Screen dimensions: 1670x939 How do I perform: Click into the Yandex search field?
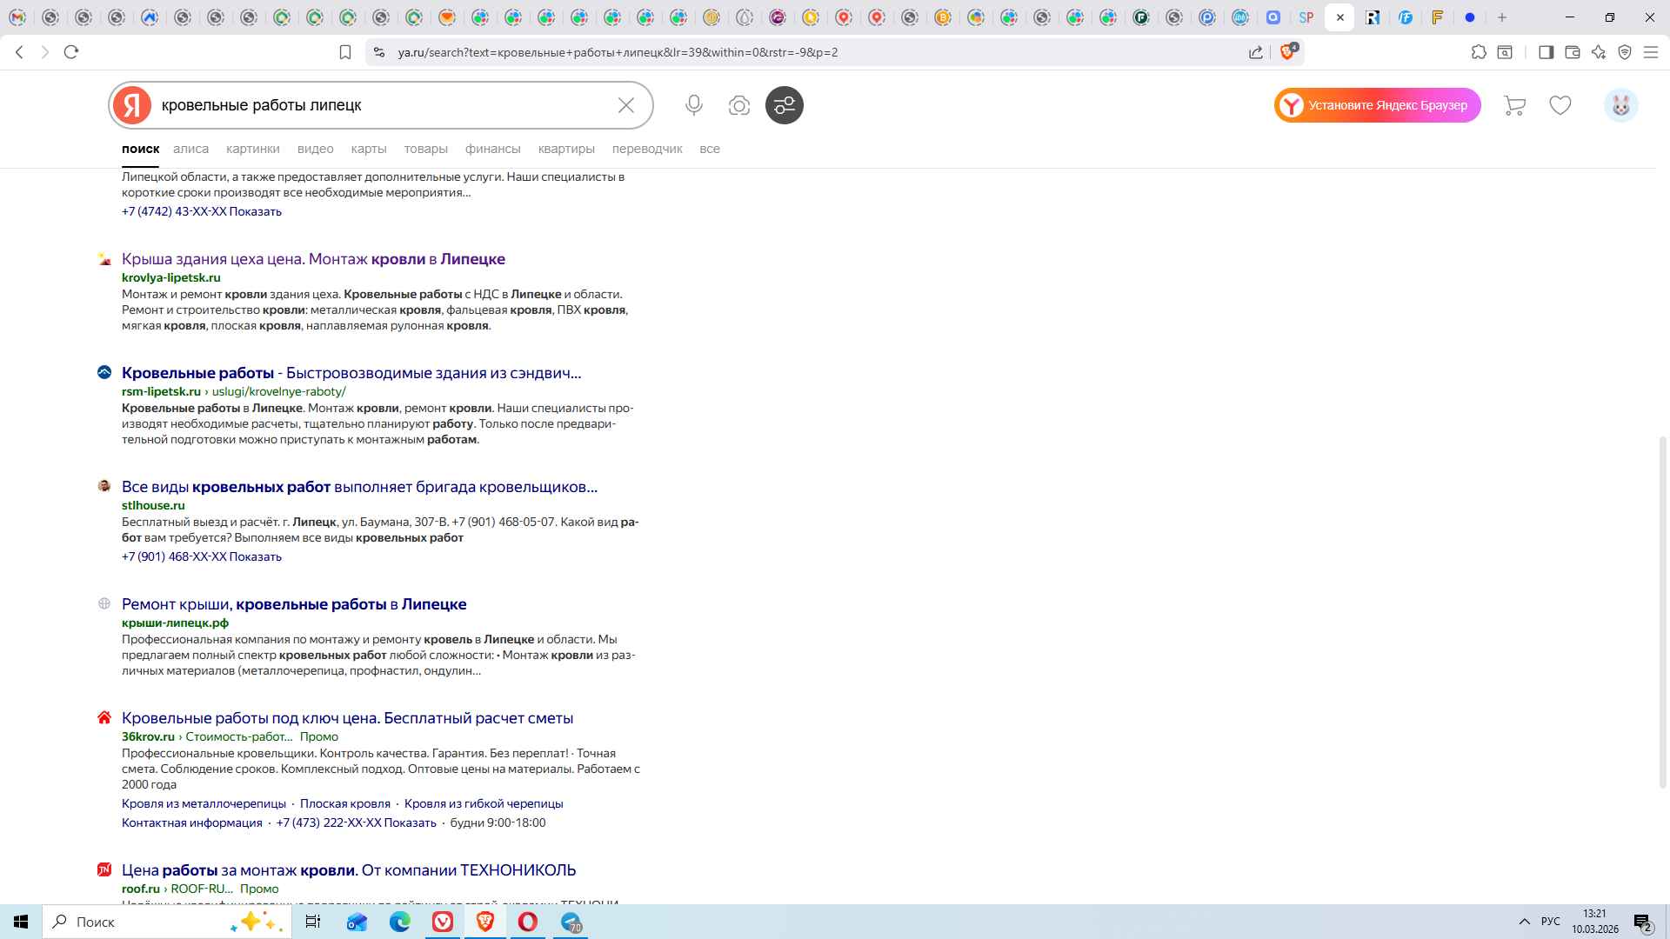coord(383,105)
